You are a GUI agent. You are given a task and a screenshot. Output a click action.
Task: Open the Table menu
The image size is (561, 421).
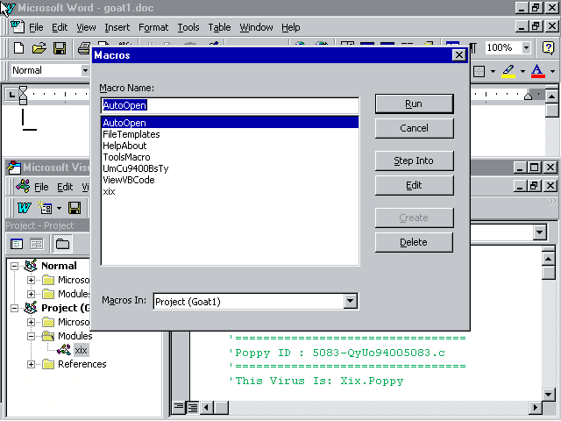click(219, 27)
